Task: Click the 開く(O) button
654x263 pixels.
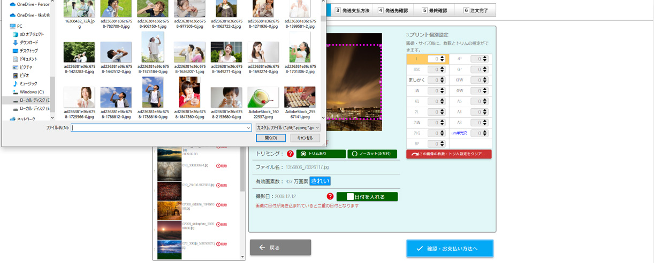Action: click(x=271, y=138)
